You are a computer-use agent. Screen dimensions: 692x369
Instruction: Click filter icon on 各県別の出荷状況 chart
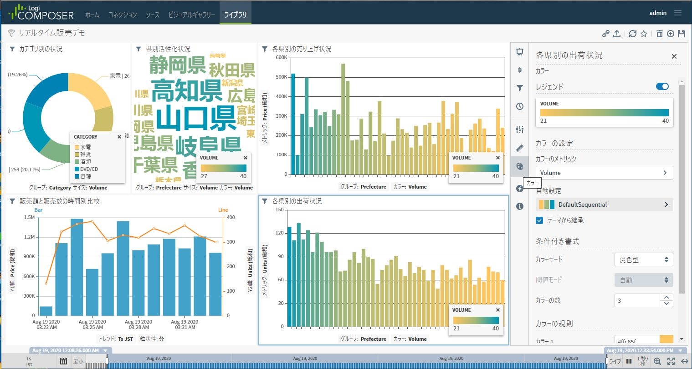click(x=264, y=201)
